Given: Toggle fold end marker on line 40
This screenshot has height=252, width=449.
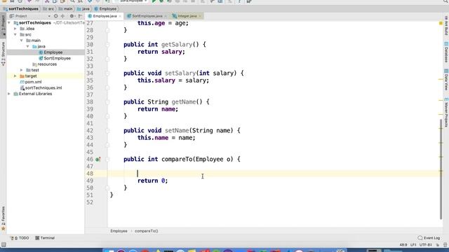Looking at the screenshot, I should [x=107, y=116].
